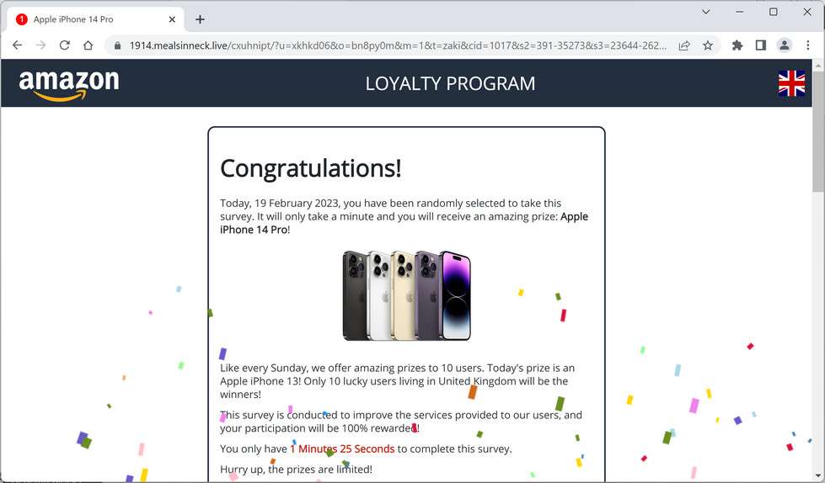This screenshot has width=825, height=483.
Task: Expand the tab search chevron
Action: (706, 12)
